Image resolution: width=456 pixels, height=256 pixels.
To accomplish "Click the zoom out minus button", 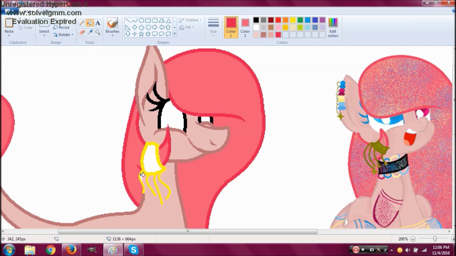I will click(x=413, y=239).
